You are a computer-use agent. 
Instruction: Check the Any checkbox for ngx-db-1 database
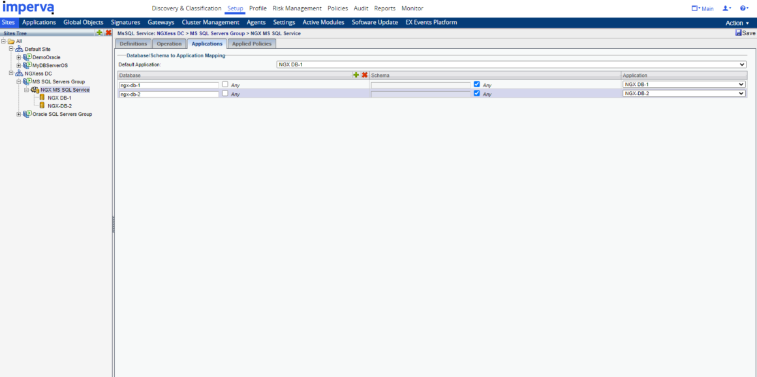[x=224, y=84]
